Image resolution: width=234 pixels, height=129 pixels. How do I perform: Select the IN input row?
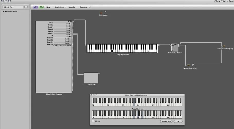pos(52,36)
